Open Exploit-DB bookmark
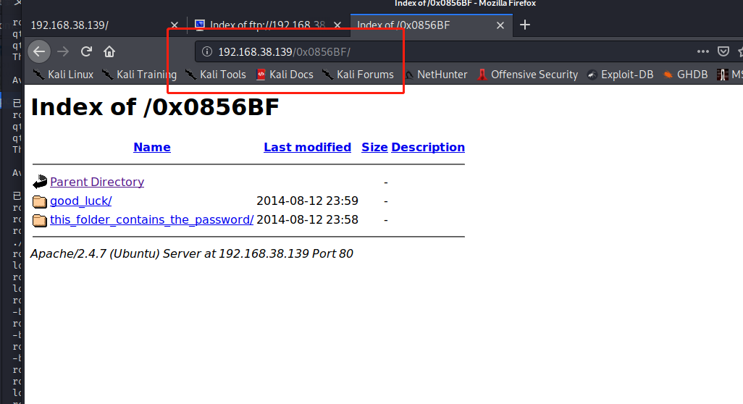 point(620,75)
